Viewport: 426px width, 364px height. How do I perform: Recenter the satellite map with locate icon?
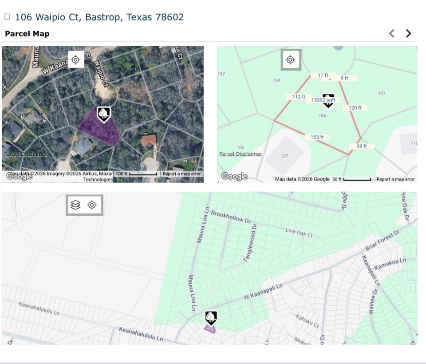[76, 59]
